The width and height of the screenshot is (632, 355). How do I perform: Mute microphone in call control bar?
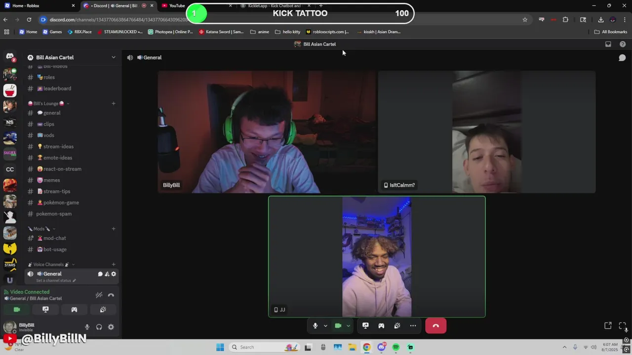315,326
